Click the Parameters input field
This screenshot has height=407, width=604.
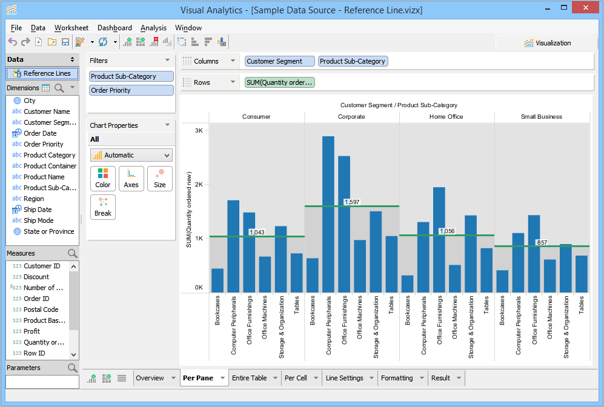pyautogui.click(x=42, y=382)
